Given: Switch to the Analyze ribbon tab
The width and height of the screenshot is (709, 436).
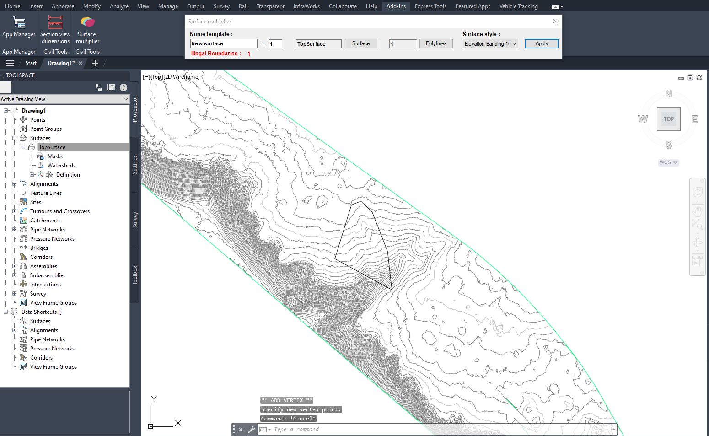Looking at the screenshot, I should [x=119, y=6].
